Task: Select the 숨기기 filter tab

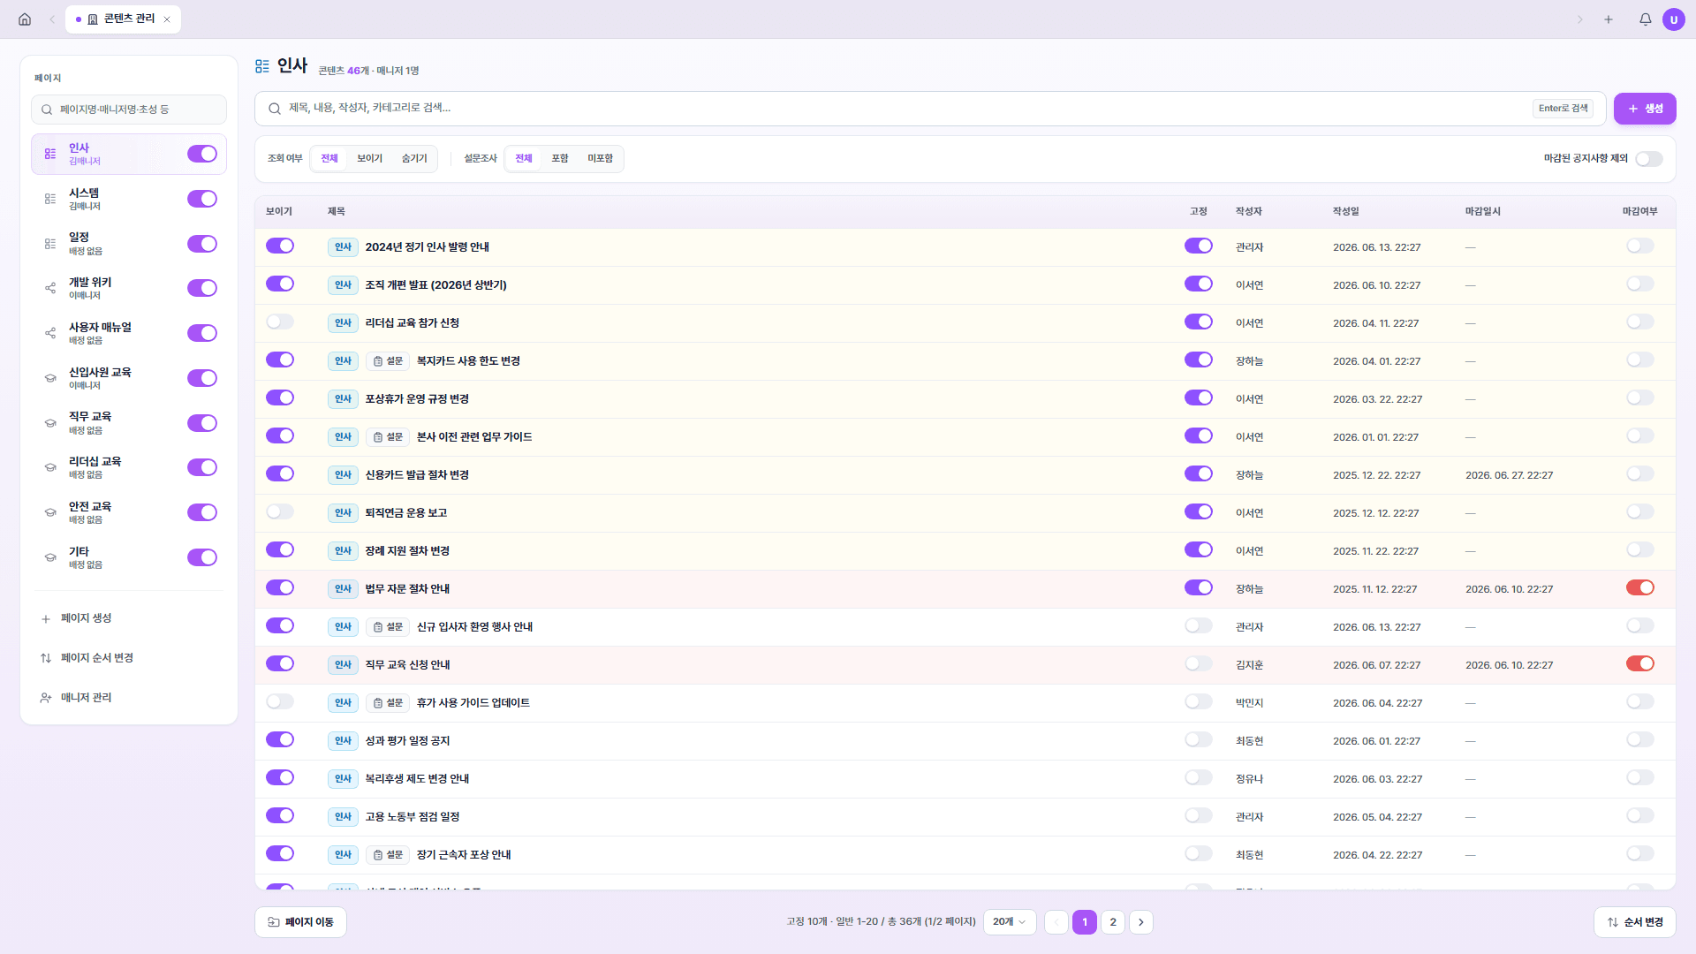Action: point(414,159)
